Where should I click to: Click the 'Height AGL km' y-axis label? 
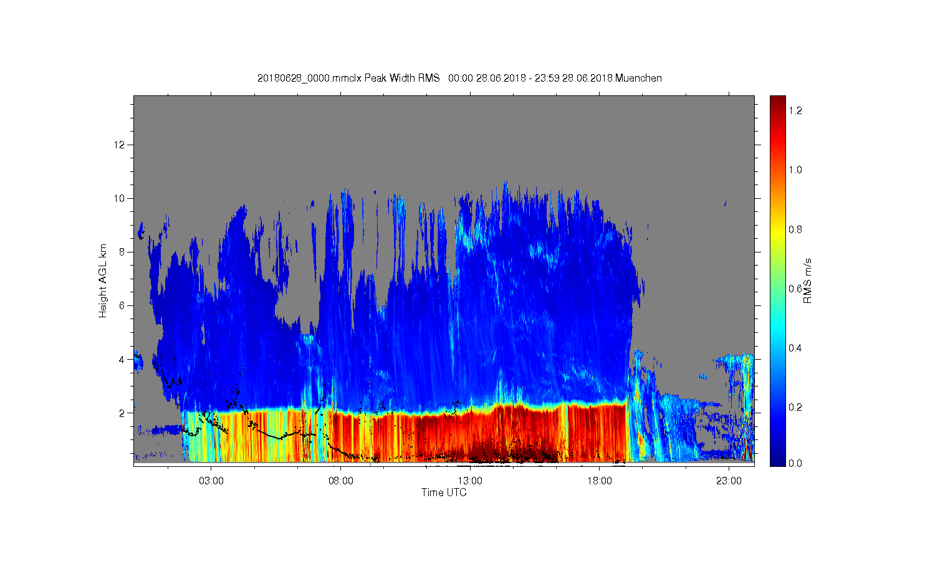pyautogui.click(x=103, y=280)
